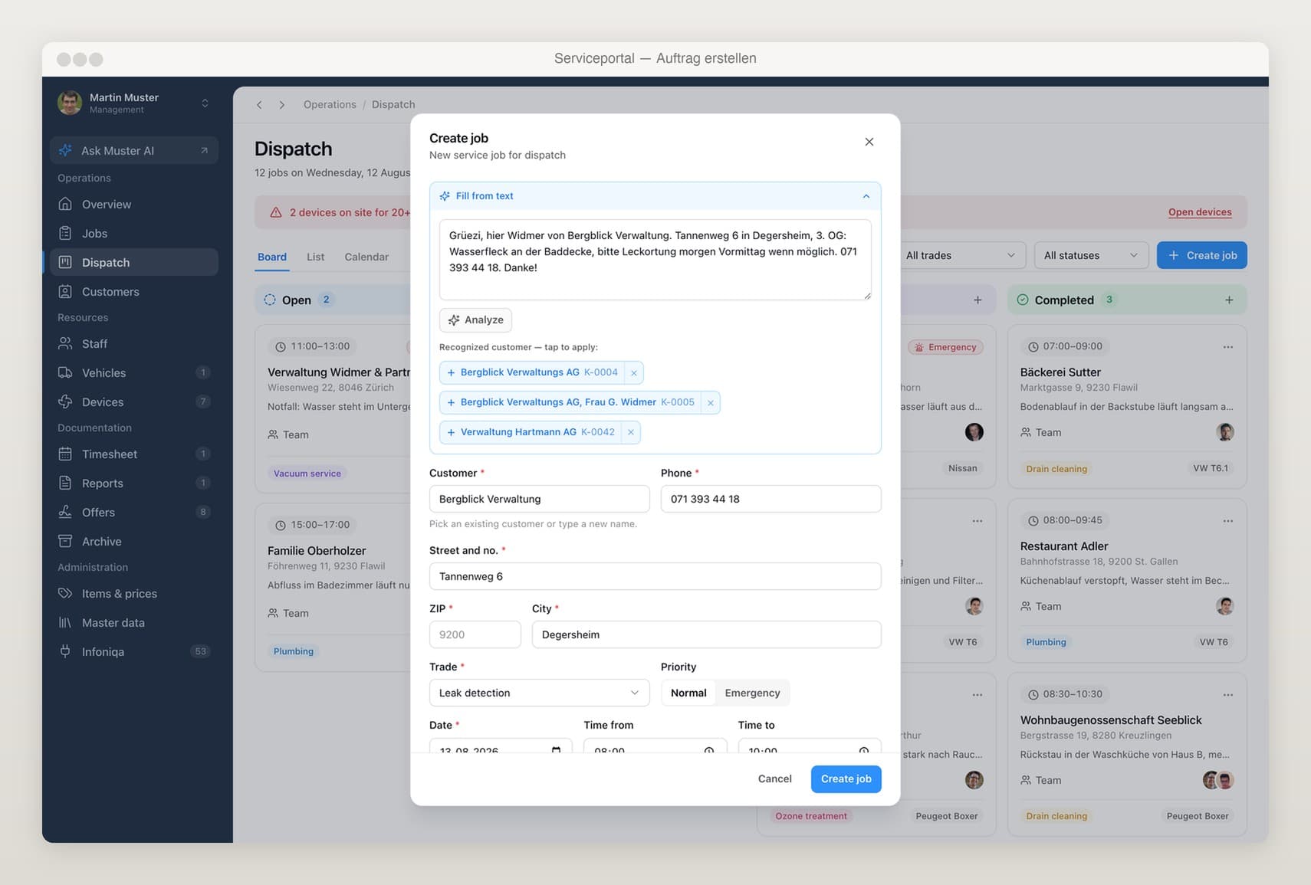Submit with the blue Create job button in dialog
The image size is (1311, 885).
tap(846, 778)
